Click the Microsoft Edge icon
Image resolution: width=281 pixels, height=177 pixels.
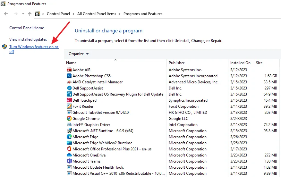[x=69, y=137]
